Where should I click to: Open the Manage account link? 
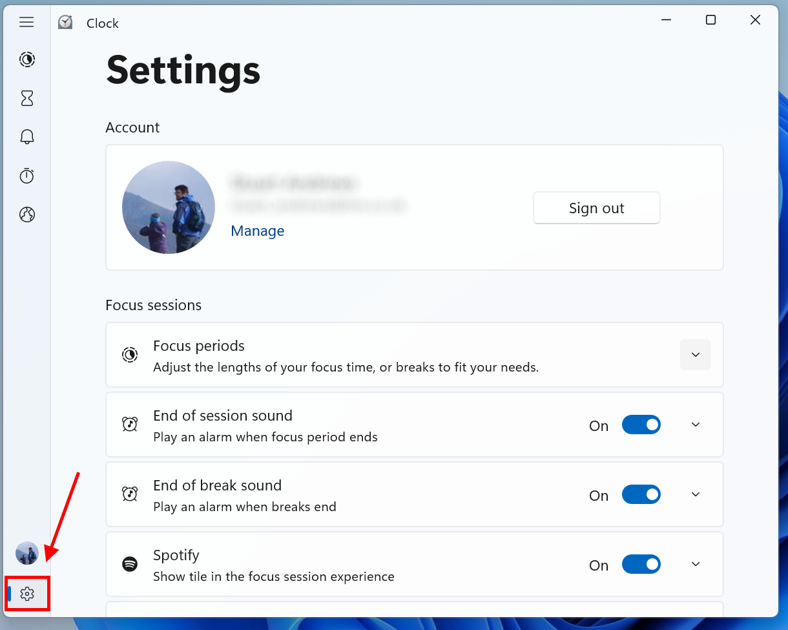257,231
